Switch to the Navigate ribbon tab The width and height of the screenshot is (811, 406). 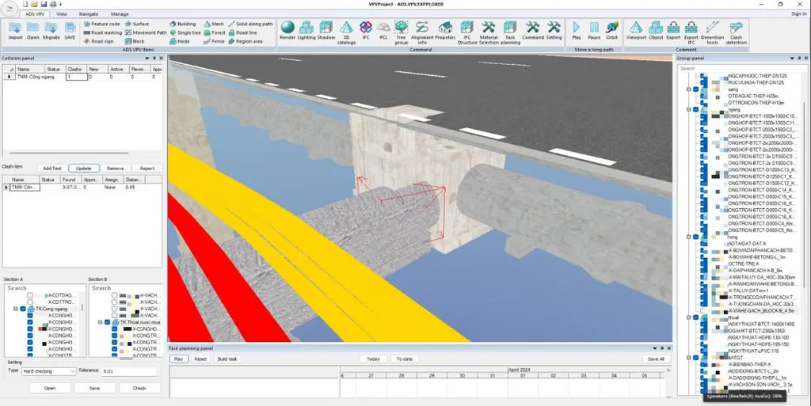coord(89,14)
